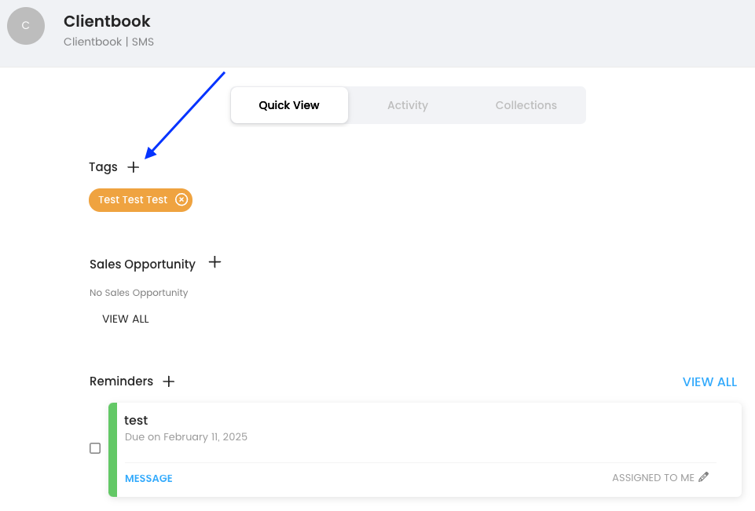755x511 pixels.
Task: Open MESSAGE on the test reminder
Action: click(148, 478)
